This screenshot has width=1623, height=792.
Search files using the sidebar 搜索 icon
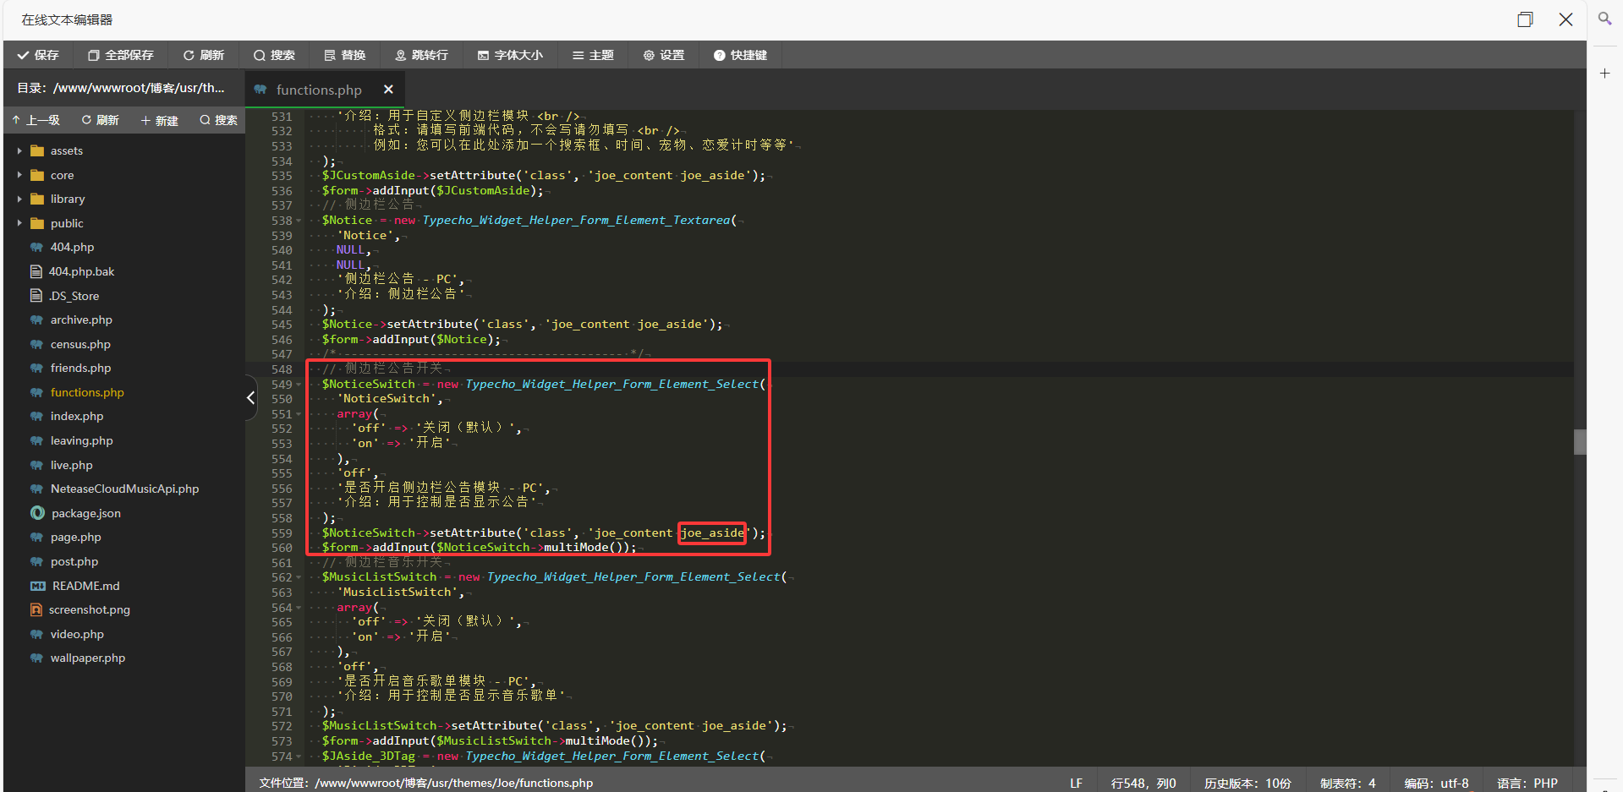(217, 120)
